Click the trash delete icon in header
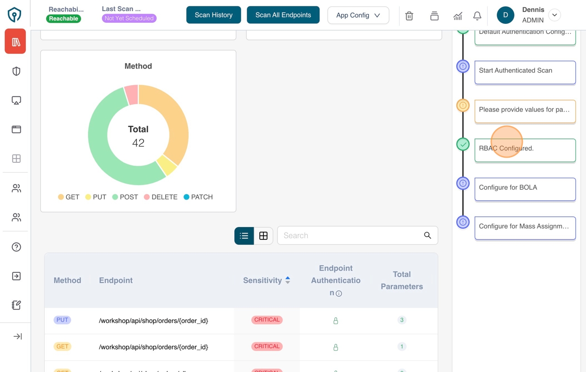Screen dimensions: 586x372 click(x=409, y=16)
